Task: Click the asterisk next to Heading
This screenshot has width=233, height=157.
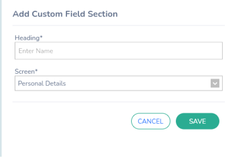Action: point(41,37)
